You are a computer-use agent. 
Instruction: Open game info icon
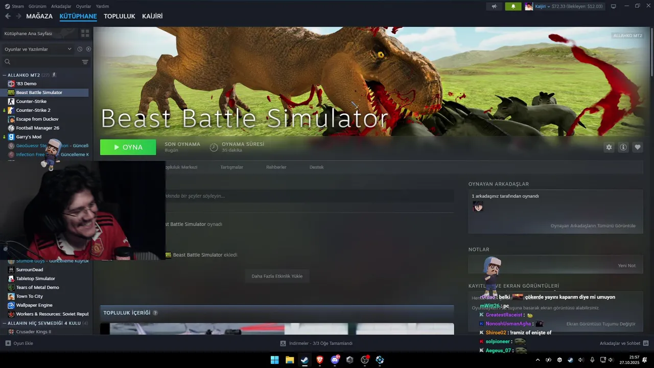click(623, 147)
